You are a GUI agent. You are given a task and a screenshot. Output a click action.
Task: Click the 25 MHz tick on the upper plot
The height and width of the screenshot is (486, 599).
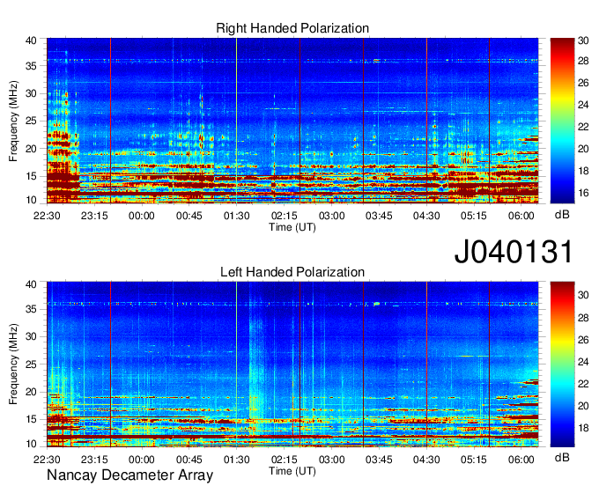pos(31,121)
